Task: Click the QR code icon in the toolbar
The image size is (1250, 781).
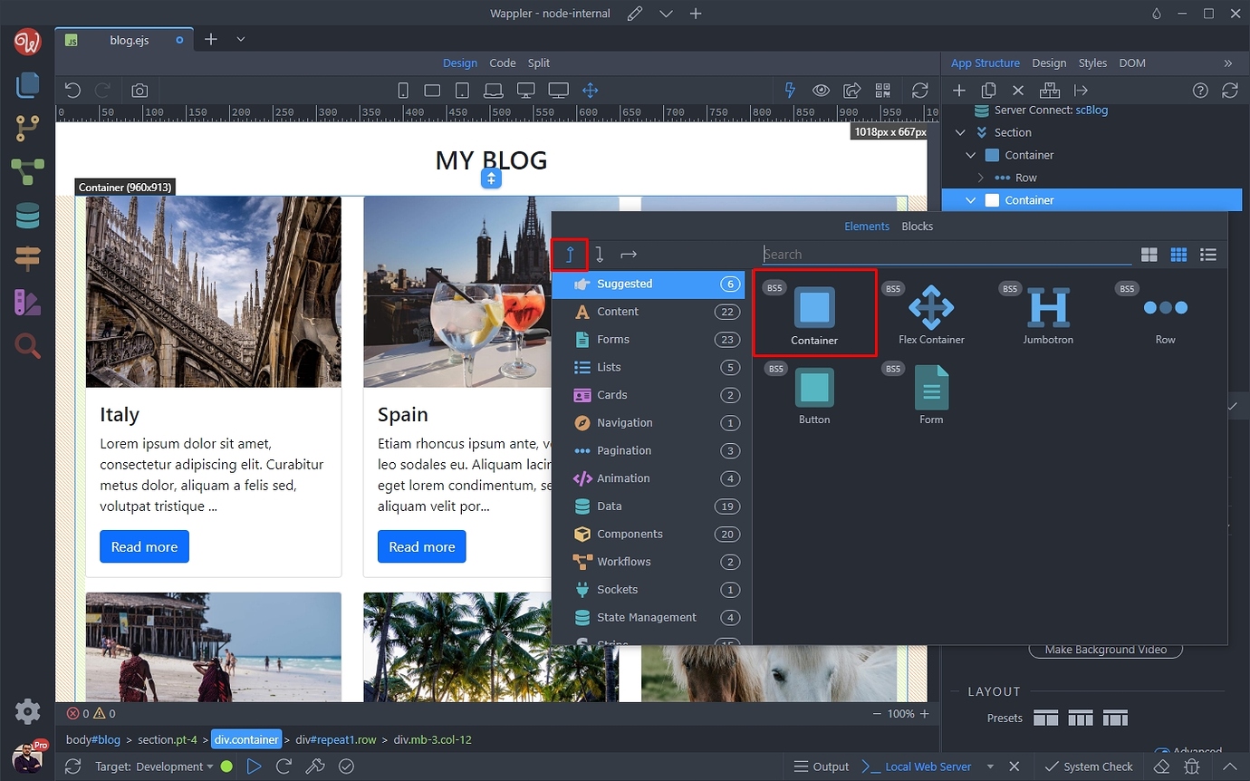Action: pos(883,90)
